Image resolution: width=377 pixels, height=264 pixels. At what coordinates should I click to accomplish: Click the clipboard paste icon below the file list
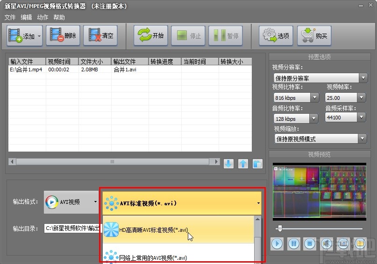(x=257, y=164)
